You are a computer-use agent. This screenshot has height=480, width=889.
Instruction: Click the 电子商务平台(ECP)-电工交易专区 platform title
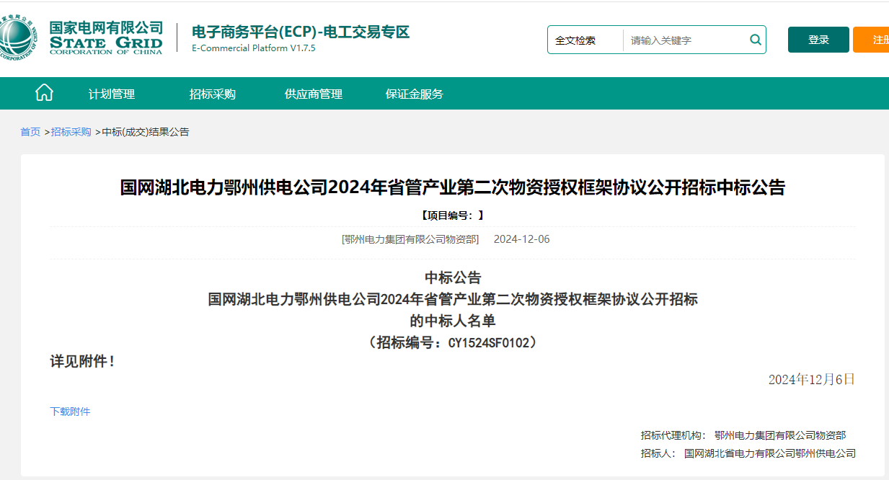click(300, 32)
